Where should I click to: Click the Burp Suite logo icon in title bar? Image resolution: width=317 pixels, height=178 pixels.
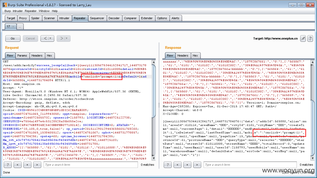pyautogui.click(x=5, y=5)
